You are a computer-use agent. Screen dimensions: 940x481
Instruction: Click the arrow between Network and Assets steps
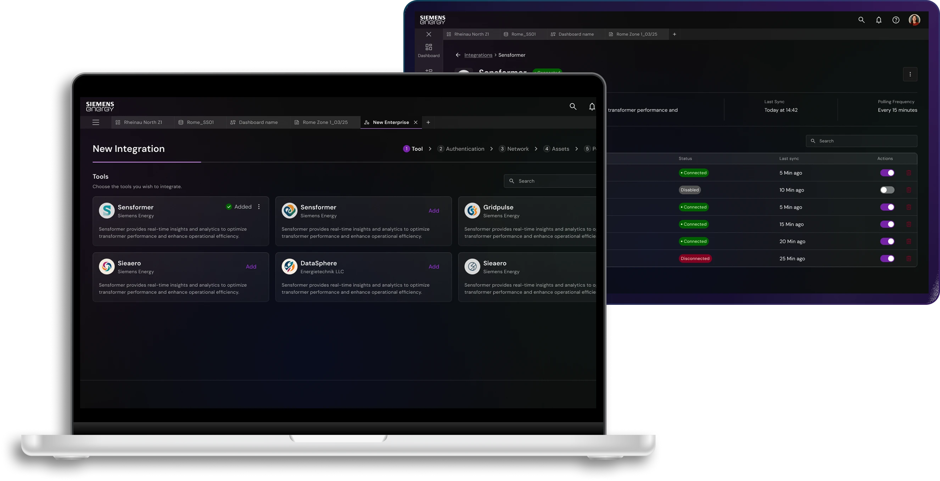(x=536, y=149)
